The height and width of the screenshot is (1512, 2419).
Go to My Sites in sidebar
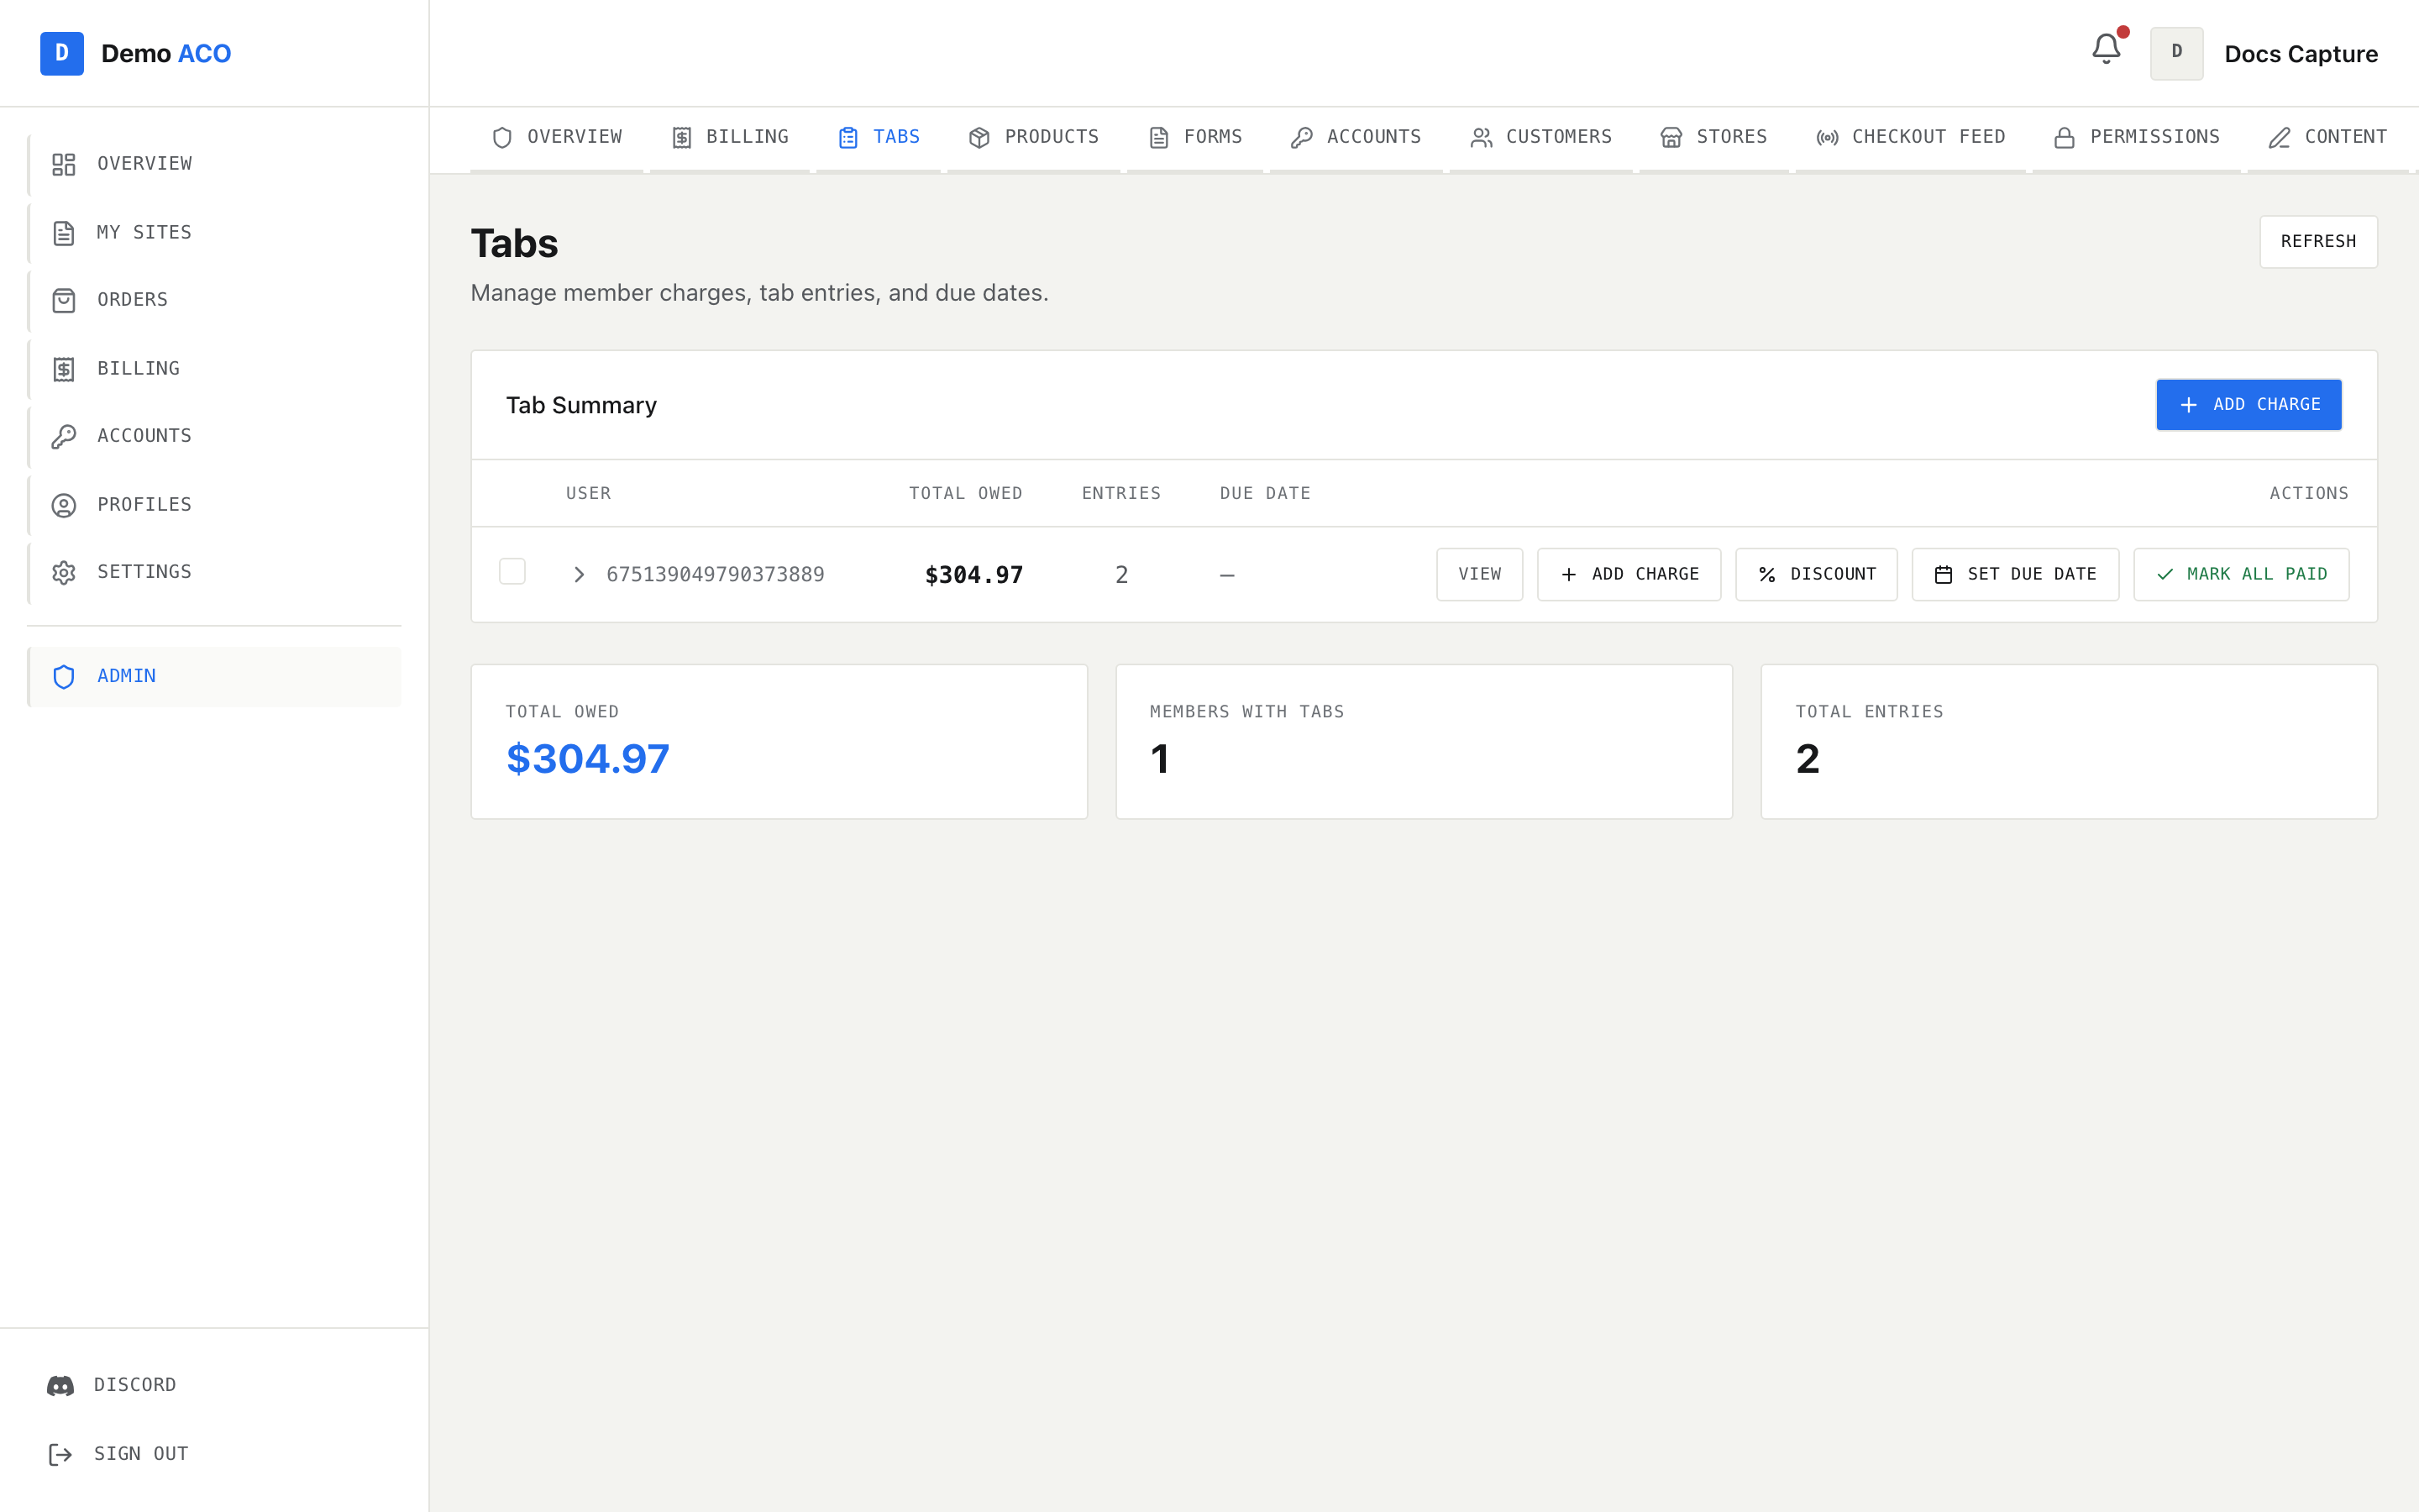tap(214, 233)
